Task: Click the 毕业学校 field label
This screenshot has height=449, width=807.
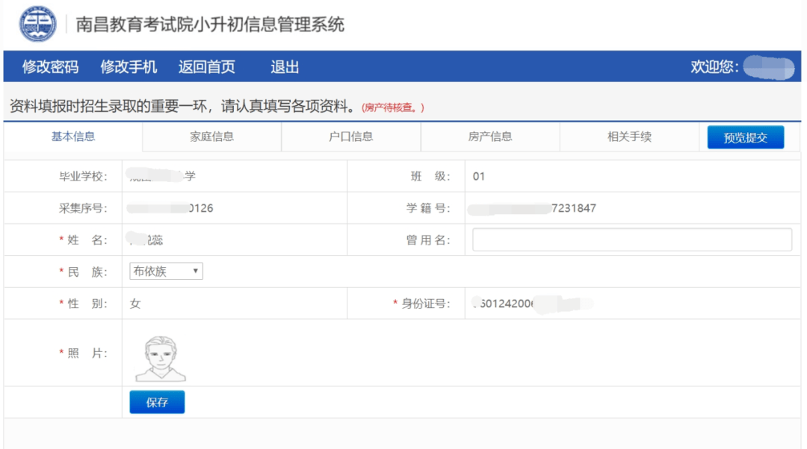Action: click(x=84, y=177)
